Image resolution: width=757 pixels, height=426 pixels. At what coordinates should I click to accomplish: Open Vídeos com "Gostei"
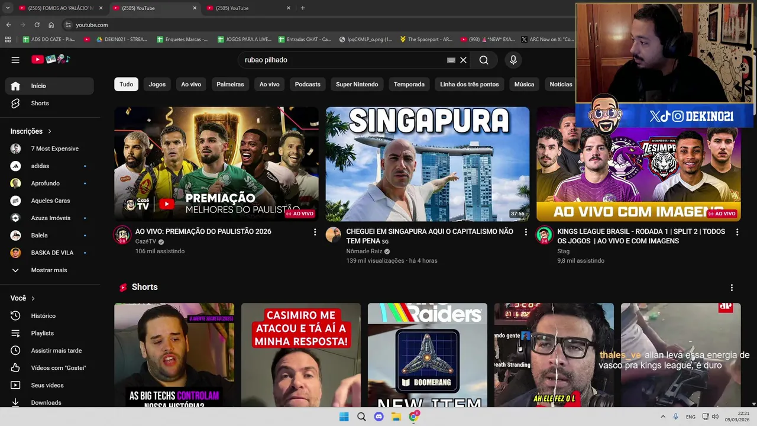[x=50, y=368]
